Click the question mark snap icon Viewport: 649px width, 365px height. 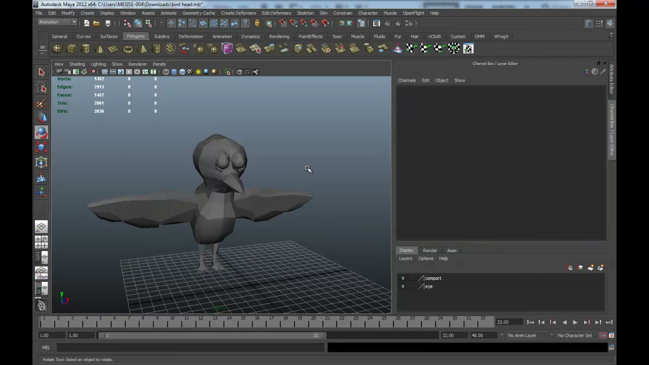[245, 23]
